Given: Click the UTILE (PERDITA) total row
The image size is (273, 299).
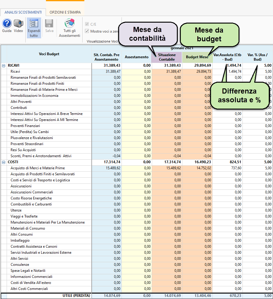Looking at the screenshot, I should click(x=76, y=296).
